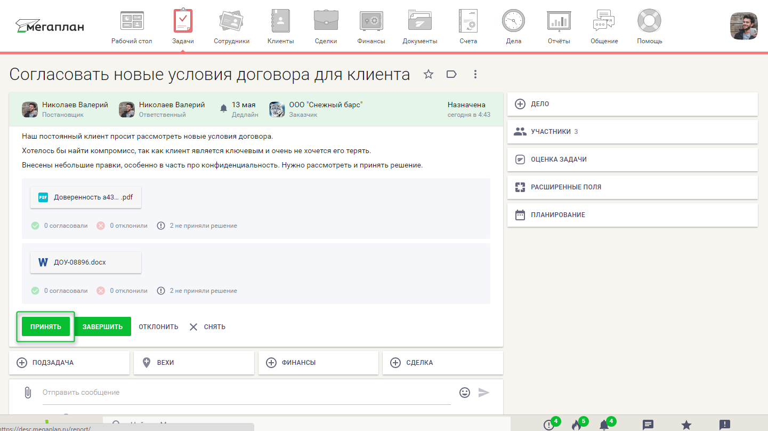The width and height of the screenshot is (768, 431).
Task: Mark task as favorite with star
Action: click(x=429, y=74)
